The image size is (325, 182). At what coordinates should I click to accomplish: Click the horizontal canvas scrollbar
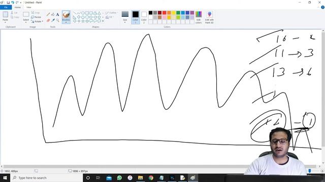coord(159,166)
